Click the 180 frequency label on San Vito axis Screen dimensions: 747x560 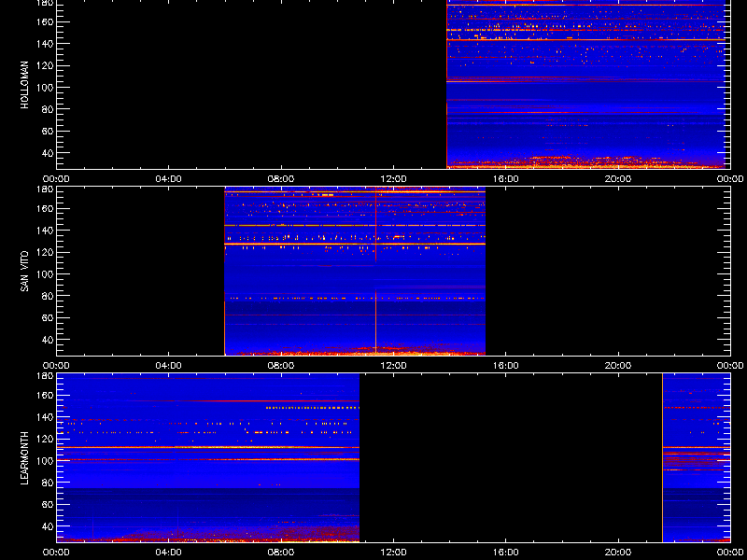[x=46, y=189]
